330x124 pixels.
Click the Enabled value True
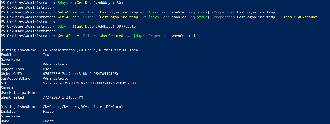point(47,55)
